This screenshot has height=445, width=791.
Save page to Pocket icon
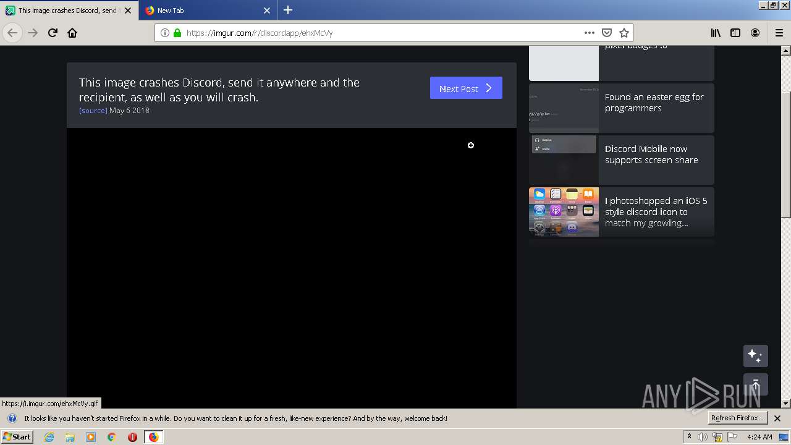[607, 33]
